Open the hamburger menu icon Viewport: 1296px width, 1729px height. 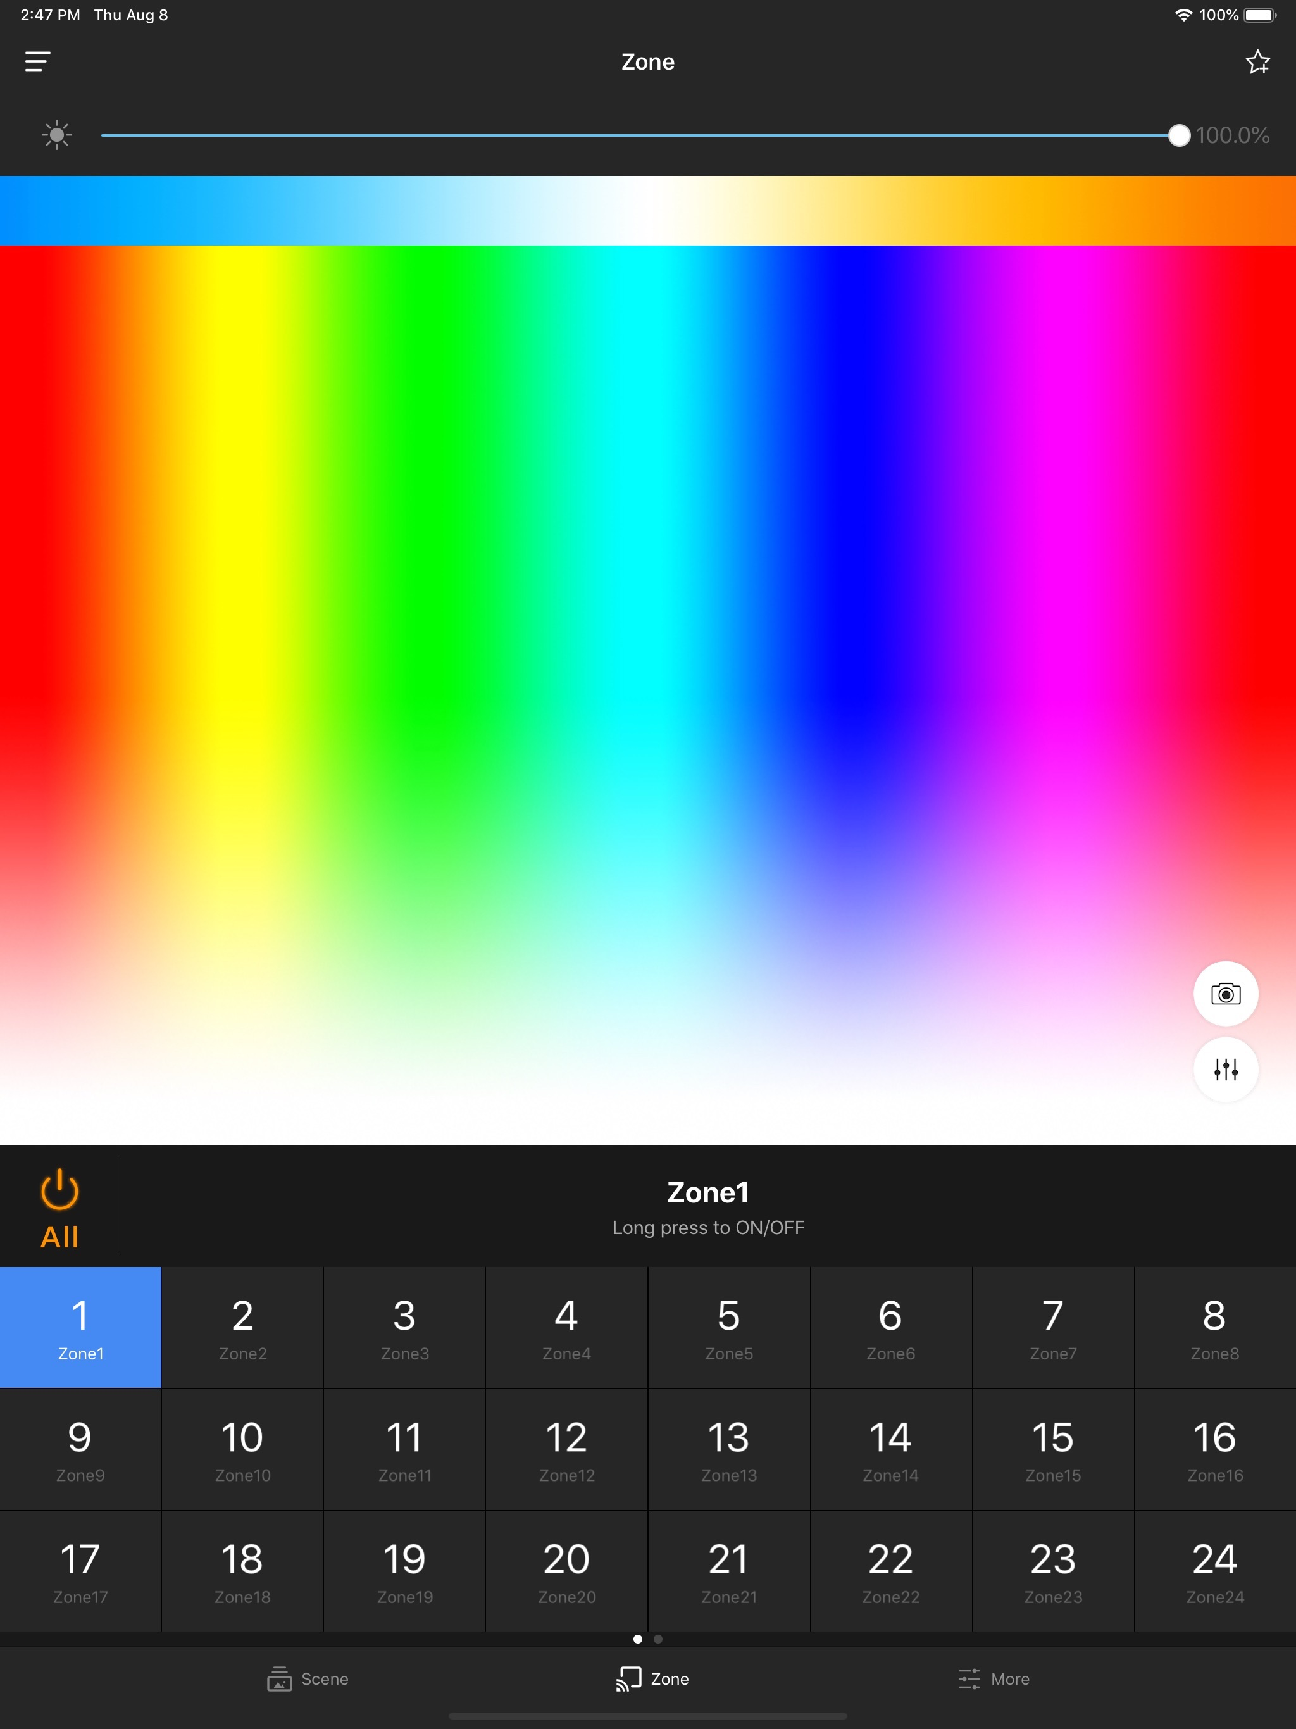[37, 62]
